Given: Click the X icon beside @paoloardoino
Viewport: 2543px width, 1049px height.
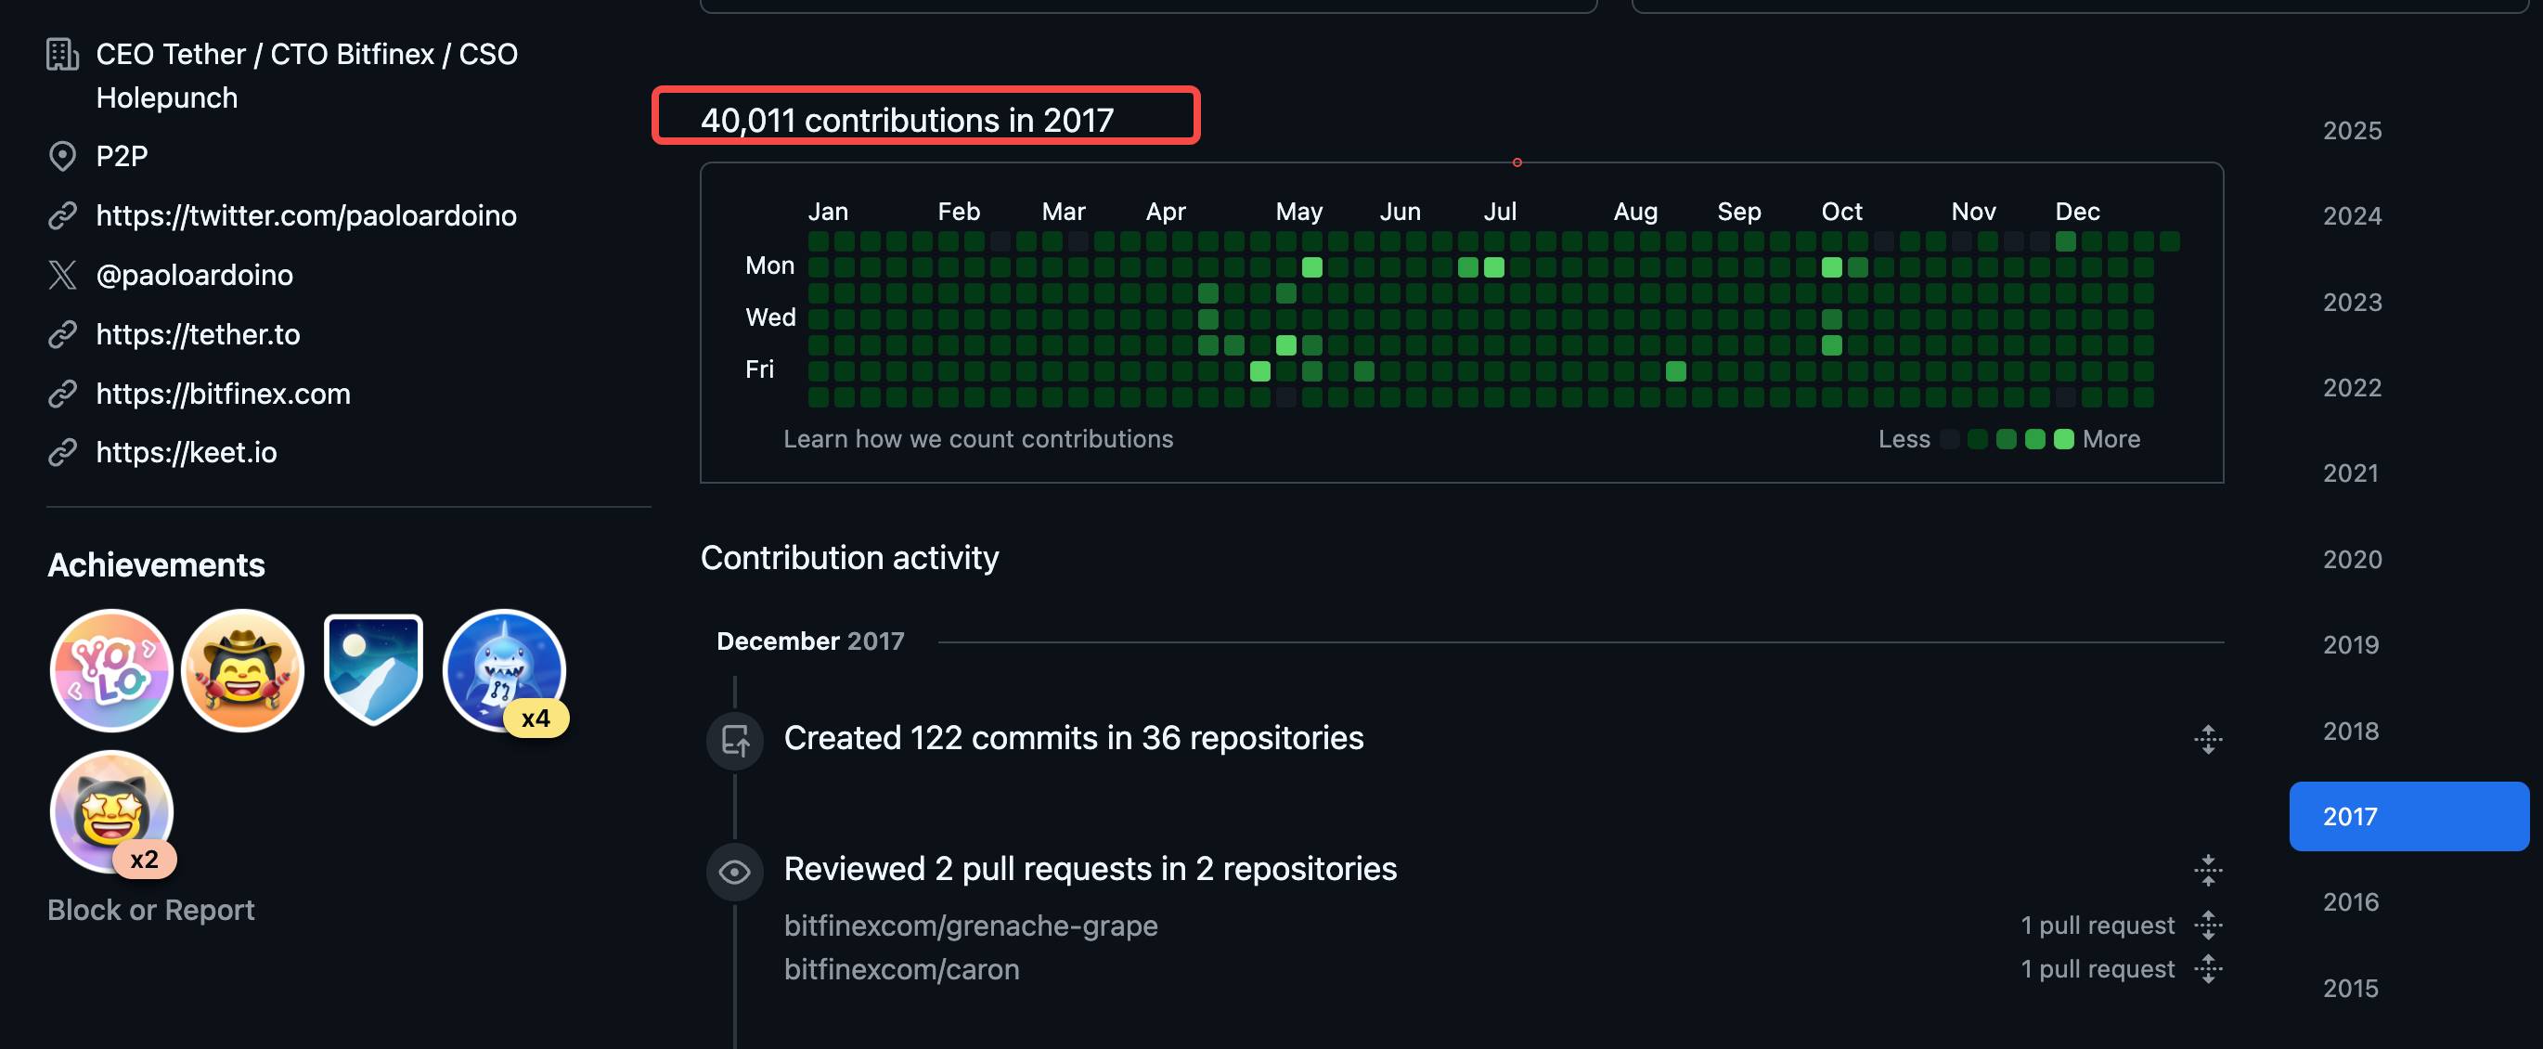Looking at the screenshot, I should (x=63, y=275).
